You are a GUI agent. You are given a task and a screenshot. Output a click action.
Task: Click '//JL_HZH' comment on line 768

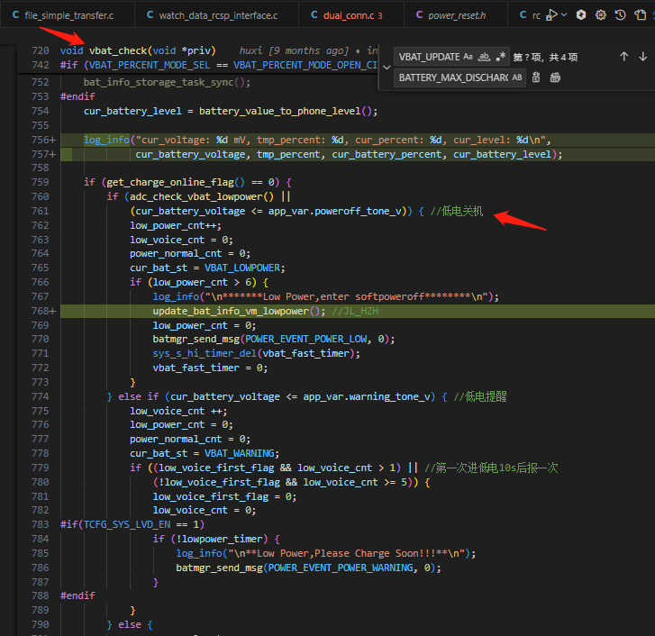coord(355,311)
